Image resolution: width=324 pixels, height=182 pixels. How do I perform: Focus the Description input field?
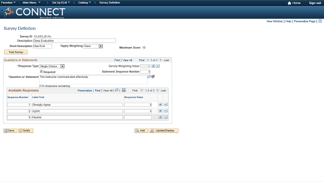[74, 41]
